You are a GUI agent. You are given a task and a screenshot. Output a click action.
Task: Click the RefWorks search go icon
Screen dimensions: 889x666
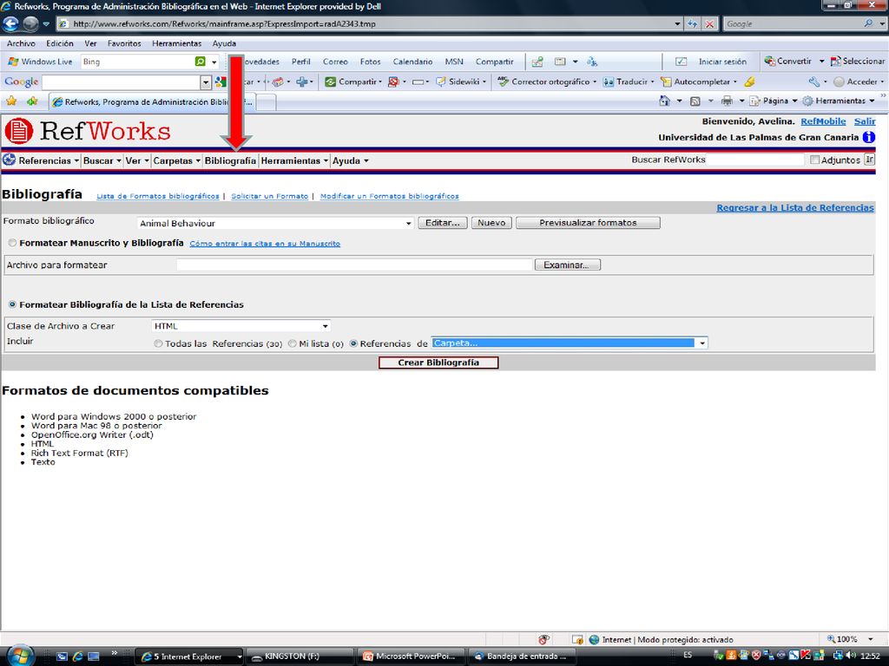click(869, 160)
